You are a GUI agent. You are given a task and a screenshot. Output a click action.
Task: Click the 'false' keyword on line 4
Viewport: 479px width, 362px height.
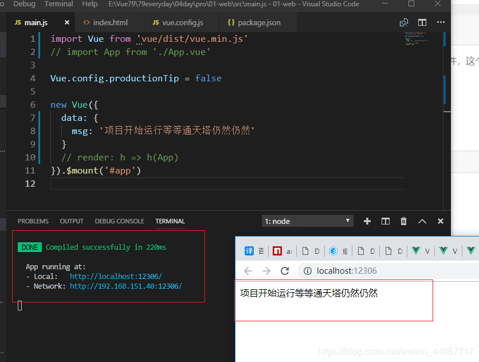(x=209, y=78)
